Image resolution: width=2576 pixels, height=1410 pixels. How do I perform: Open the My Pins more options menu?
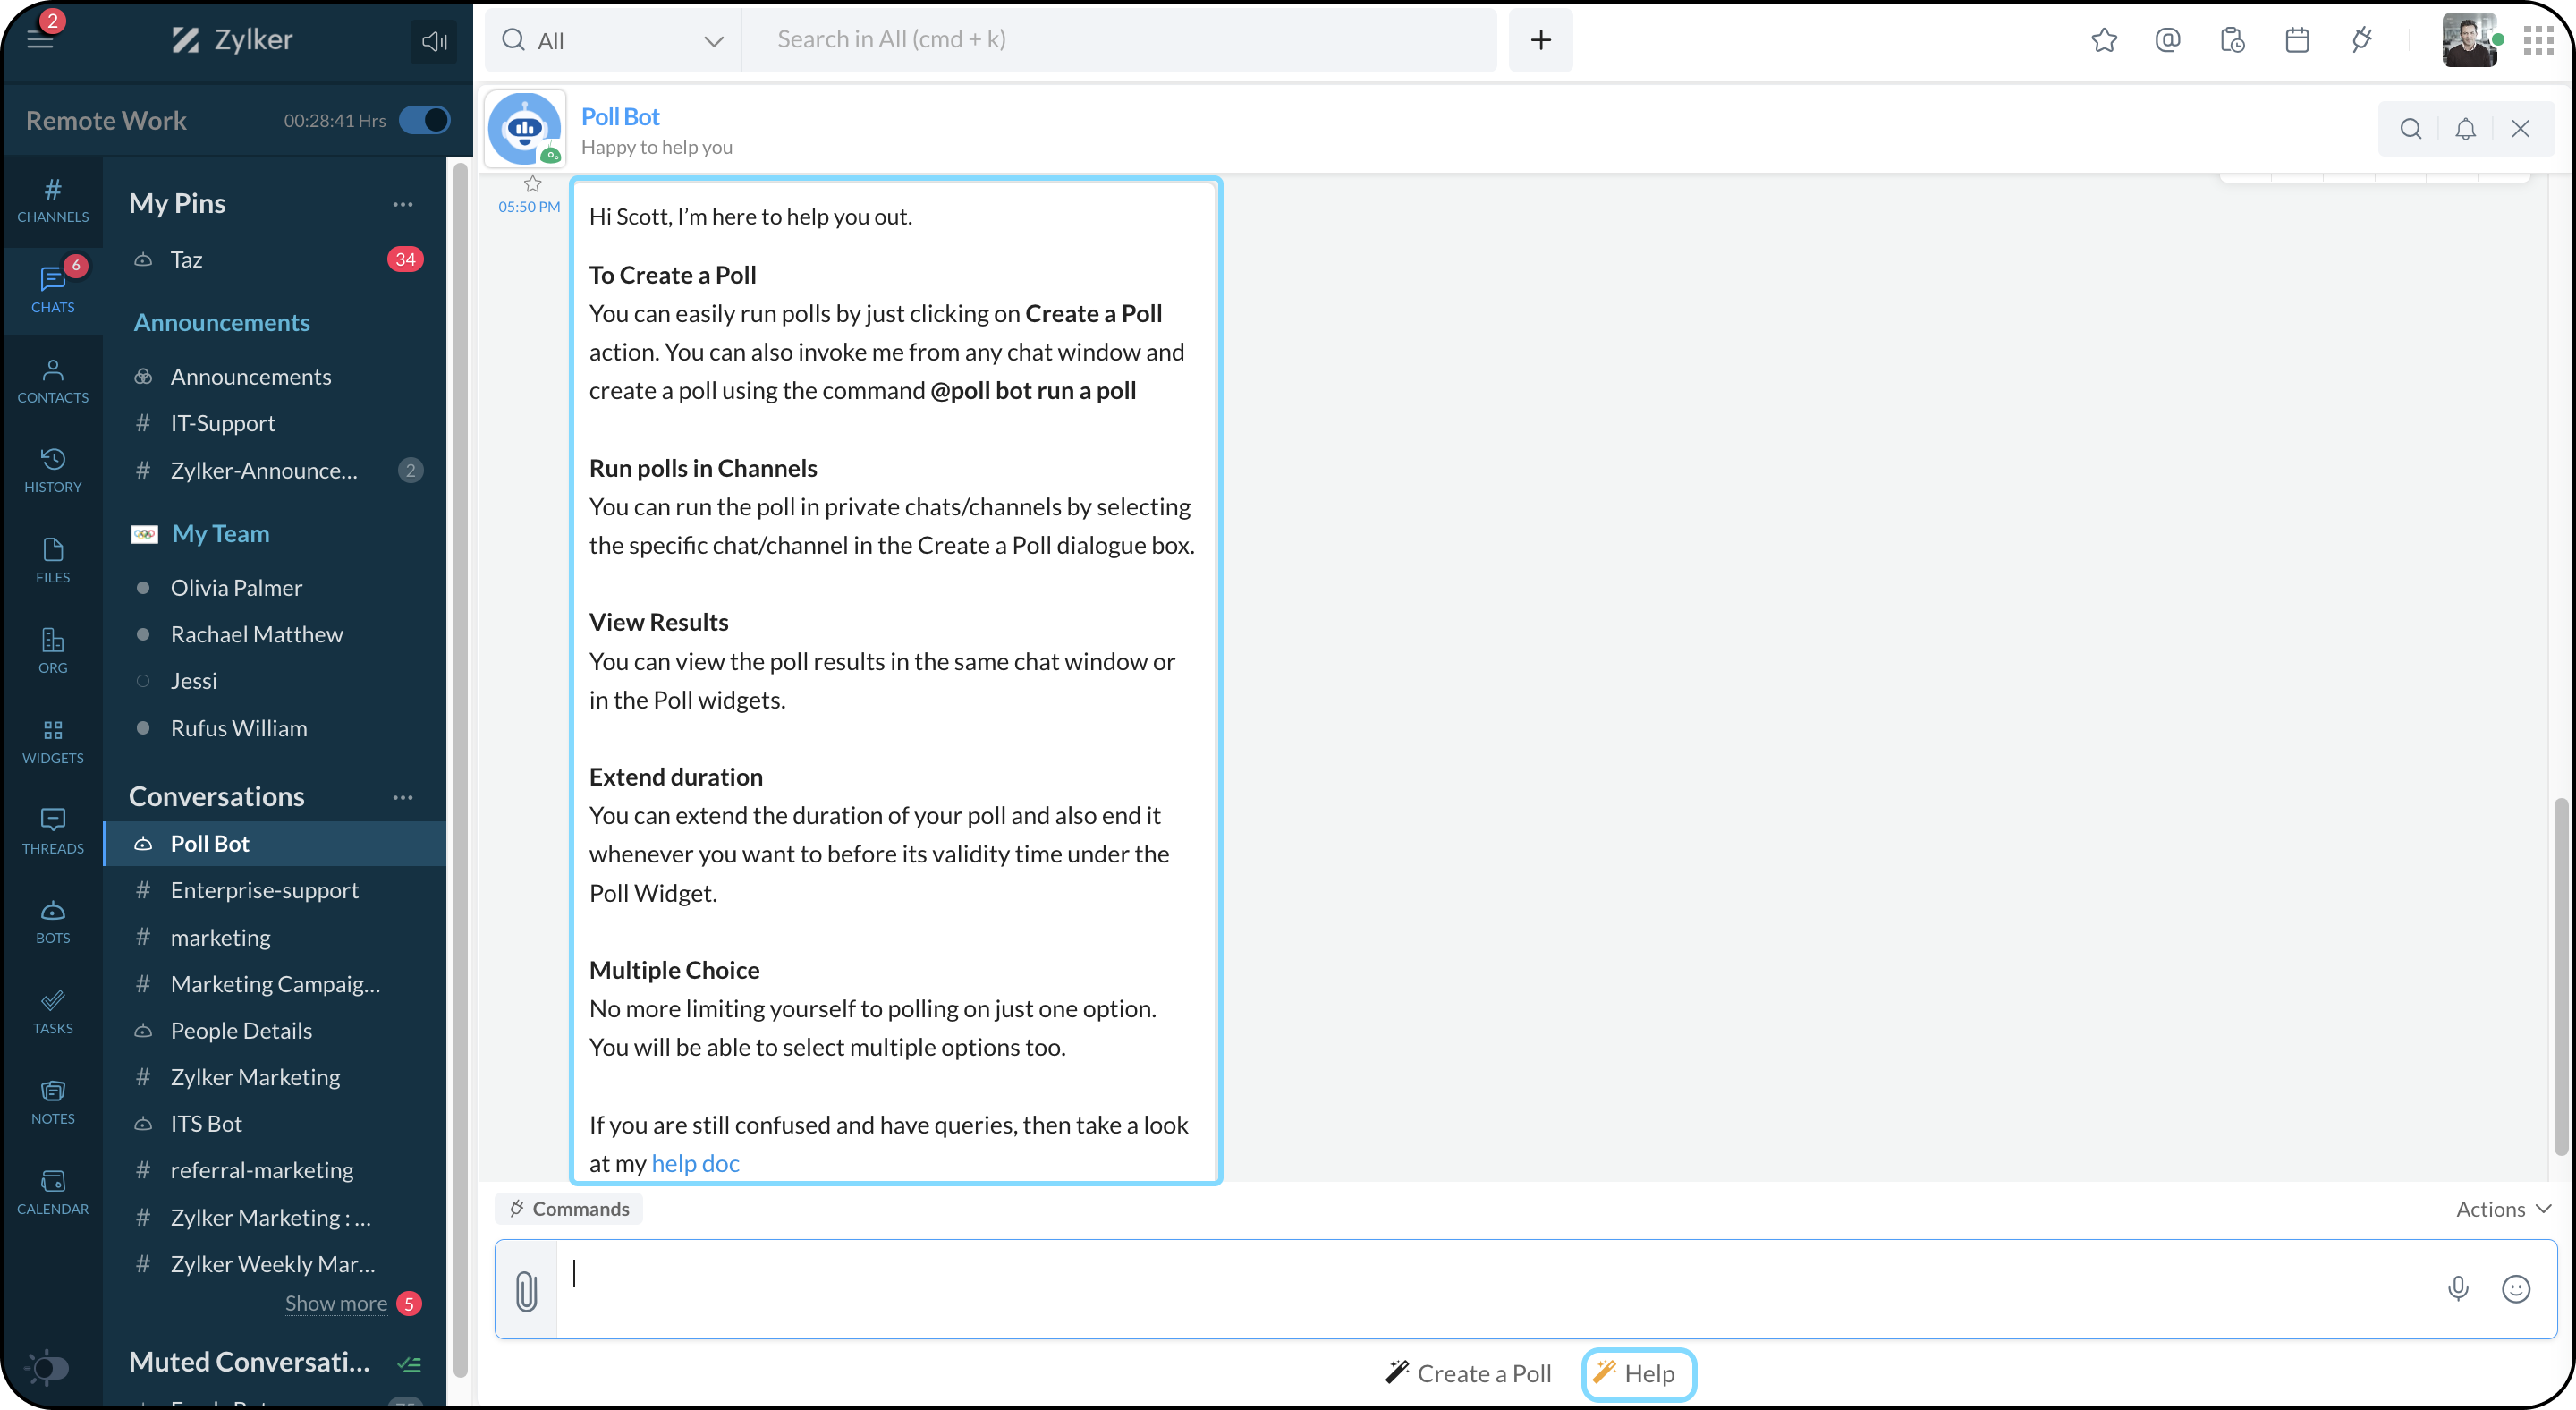tap(403, 204)
